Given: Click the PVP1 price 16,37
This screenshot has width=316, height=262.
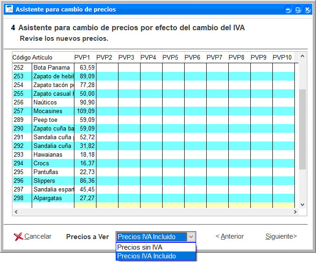Looking at the screenshot, I should (x=85, y=163).
